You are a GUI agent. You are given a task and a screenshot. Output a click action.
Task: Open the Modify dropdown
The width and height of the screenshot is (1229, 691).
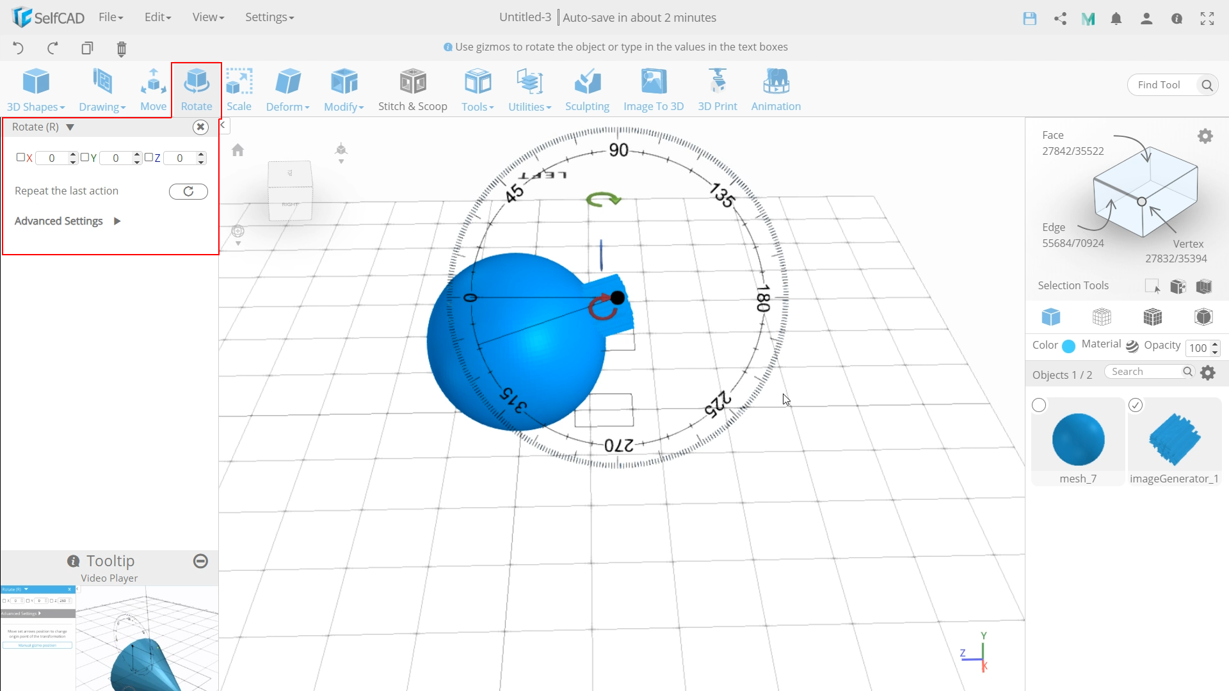click(344, 90)
